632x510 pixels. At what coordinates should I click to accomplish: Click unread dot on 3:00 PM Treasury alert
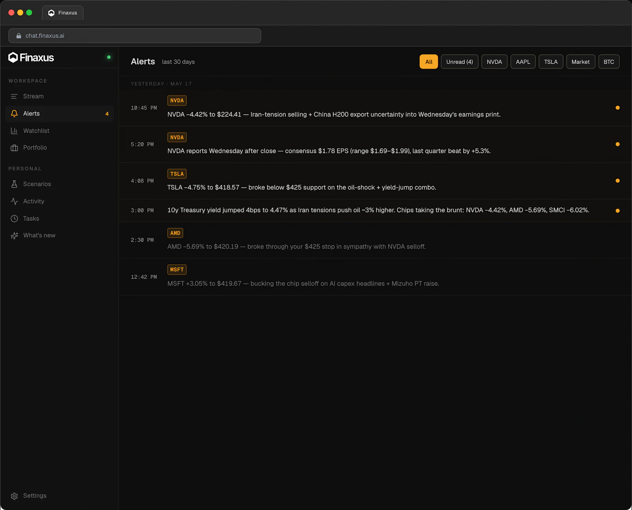pyautogui.click(x=617, y=211)
